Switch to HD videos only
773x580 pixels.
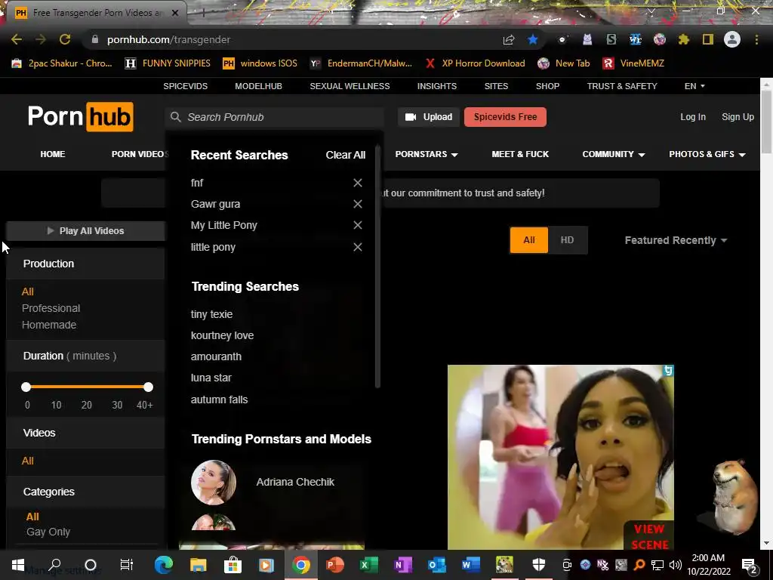pyautogui.click(x=567, y=240)
